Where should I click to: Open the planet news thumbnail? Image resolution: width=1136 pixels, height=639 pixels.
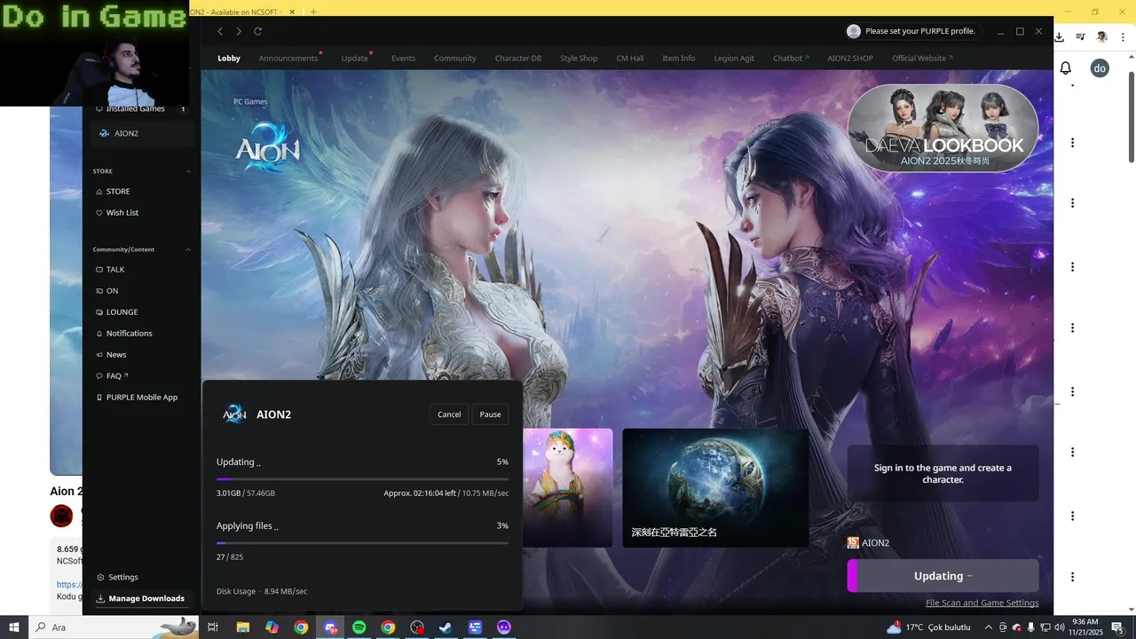715,488
